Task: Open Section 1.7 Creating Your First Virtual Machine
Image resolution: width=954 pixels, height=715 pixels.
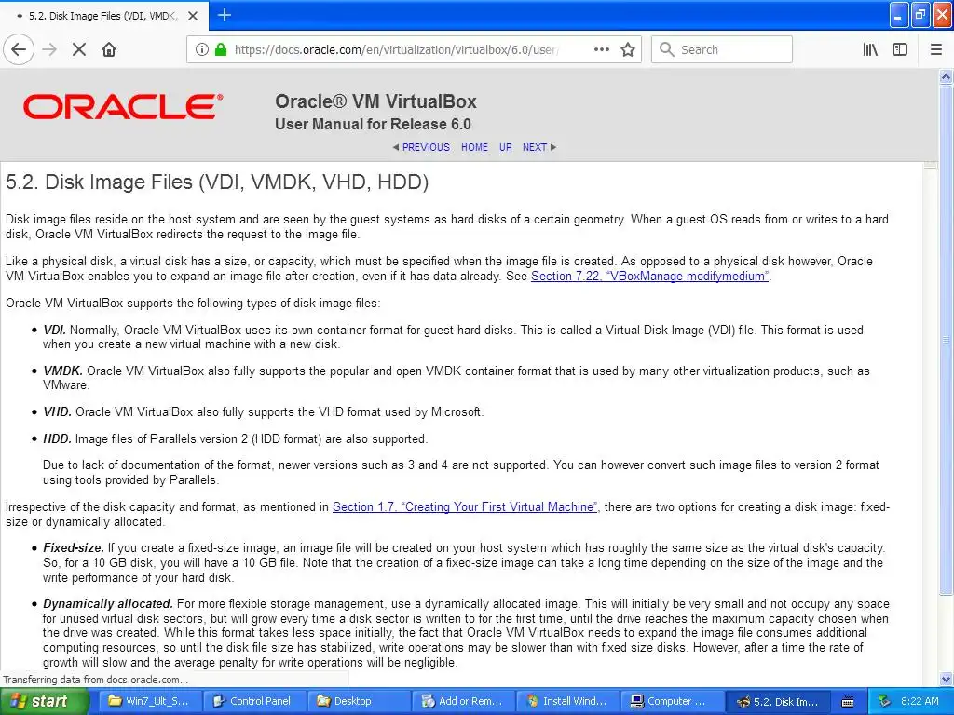Action: tap(465, 507)
